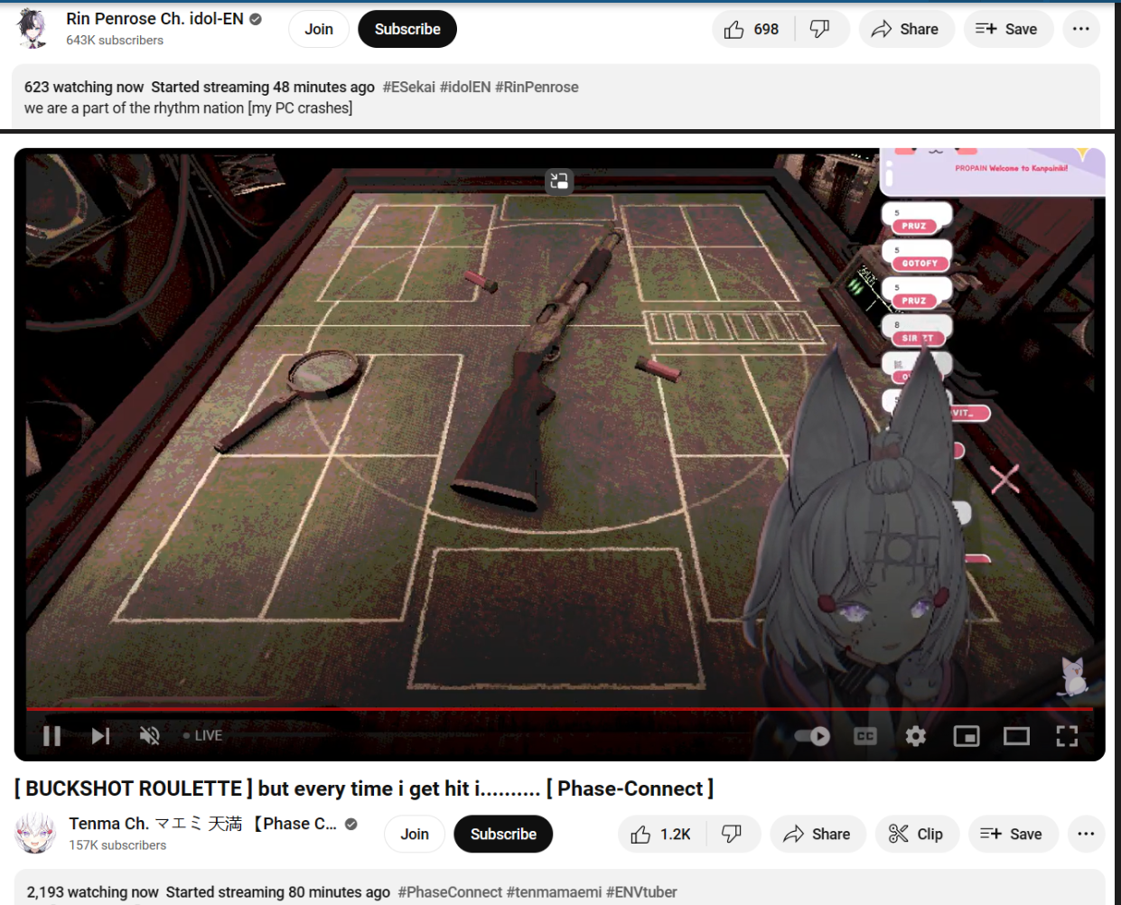Save the Tenma stream to playlist

pyautogui.click(x=1013, y=834)
